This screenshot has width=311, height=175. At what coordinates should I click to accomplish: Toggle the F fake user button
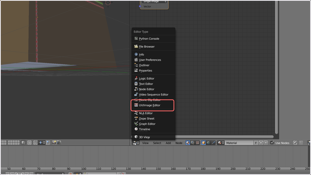tap(256, 143)
